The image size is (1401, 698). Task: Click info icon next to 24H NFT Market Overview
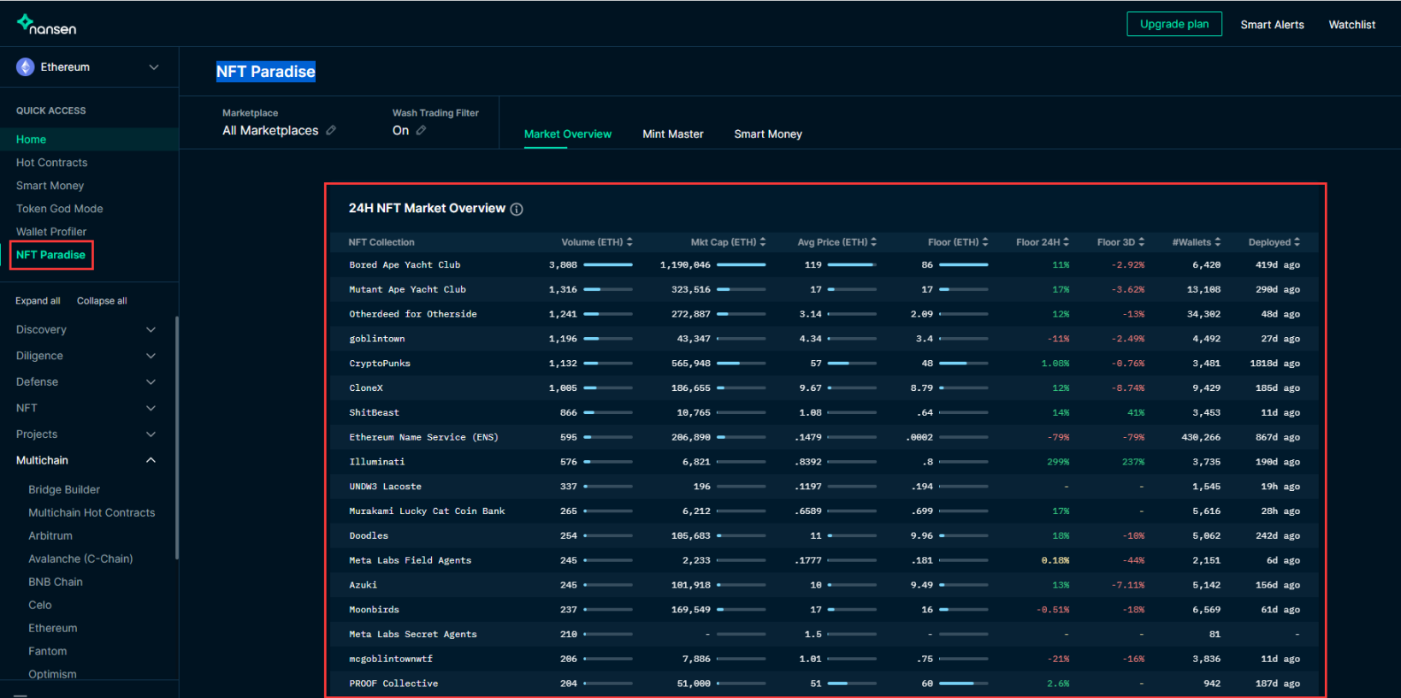click(x=517, y=210)
